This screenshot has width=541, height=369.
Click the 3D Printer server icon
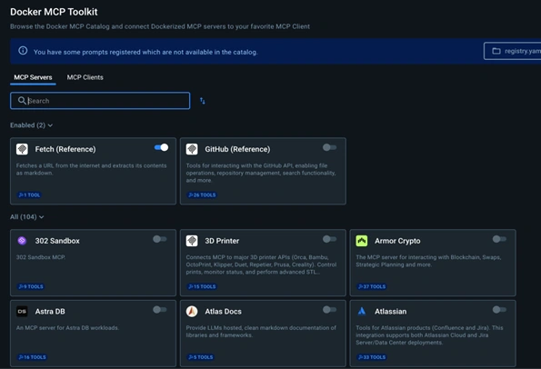click(x=192, y=241)
